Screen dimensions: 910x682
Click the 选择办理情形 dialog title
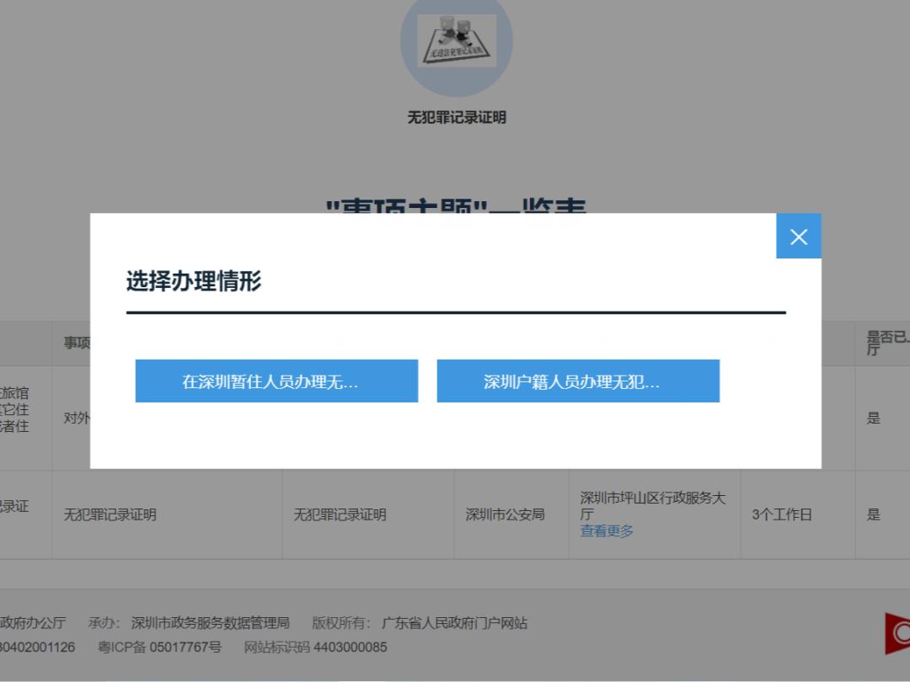pos(194,281)
